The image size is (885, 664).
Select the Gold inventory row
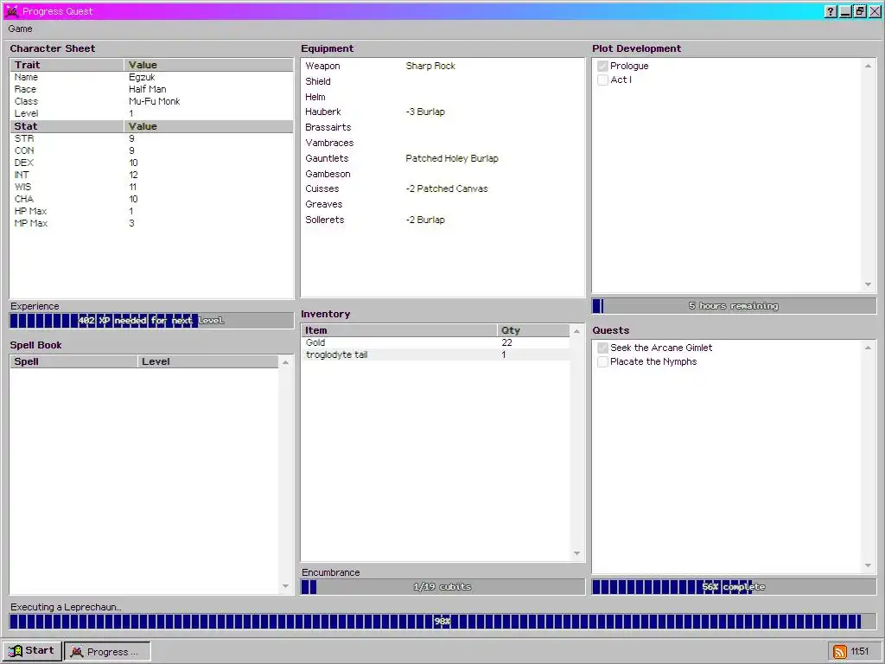click(436, 342)
